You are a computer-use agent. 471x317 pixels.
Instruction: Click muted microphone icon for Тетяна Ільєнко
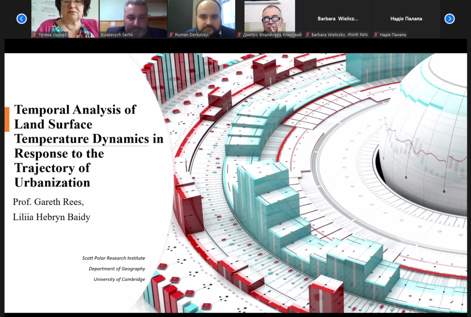click(x=35, y=34)
